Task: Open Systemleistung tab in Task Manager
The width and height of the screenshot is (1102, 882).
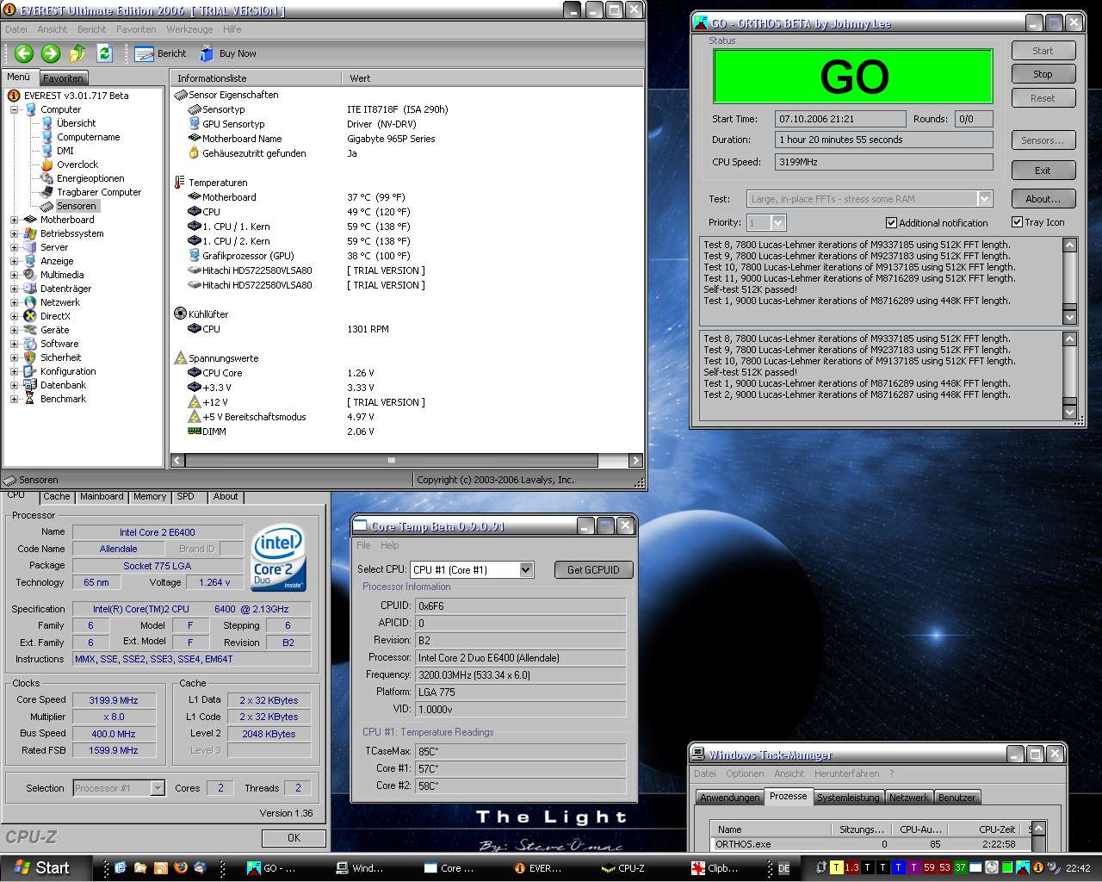Action: tap(848, 798)
